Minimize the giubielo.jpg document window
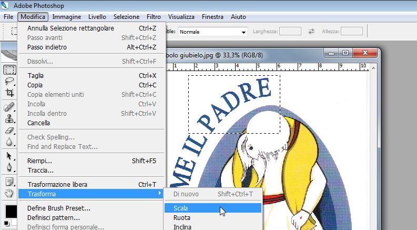417x230 pixels. tap(331, 53)
